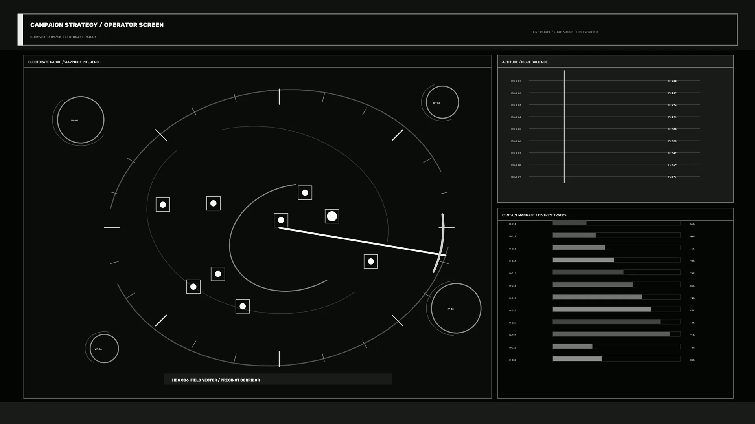Screen dimensions: 755x424
Task: Click the Altitude / Issue Salience panel title
Action: 525,62
